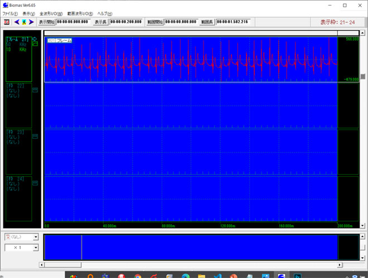Open the 全波形I/O(W) menu
This screenshot has height=278, width=368.
pyautogui.click(x=51, y=13)
